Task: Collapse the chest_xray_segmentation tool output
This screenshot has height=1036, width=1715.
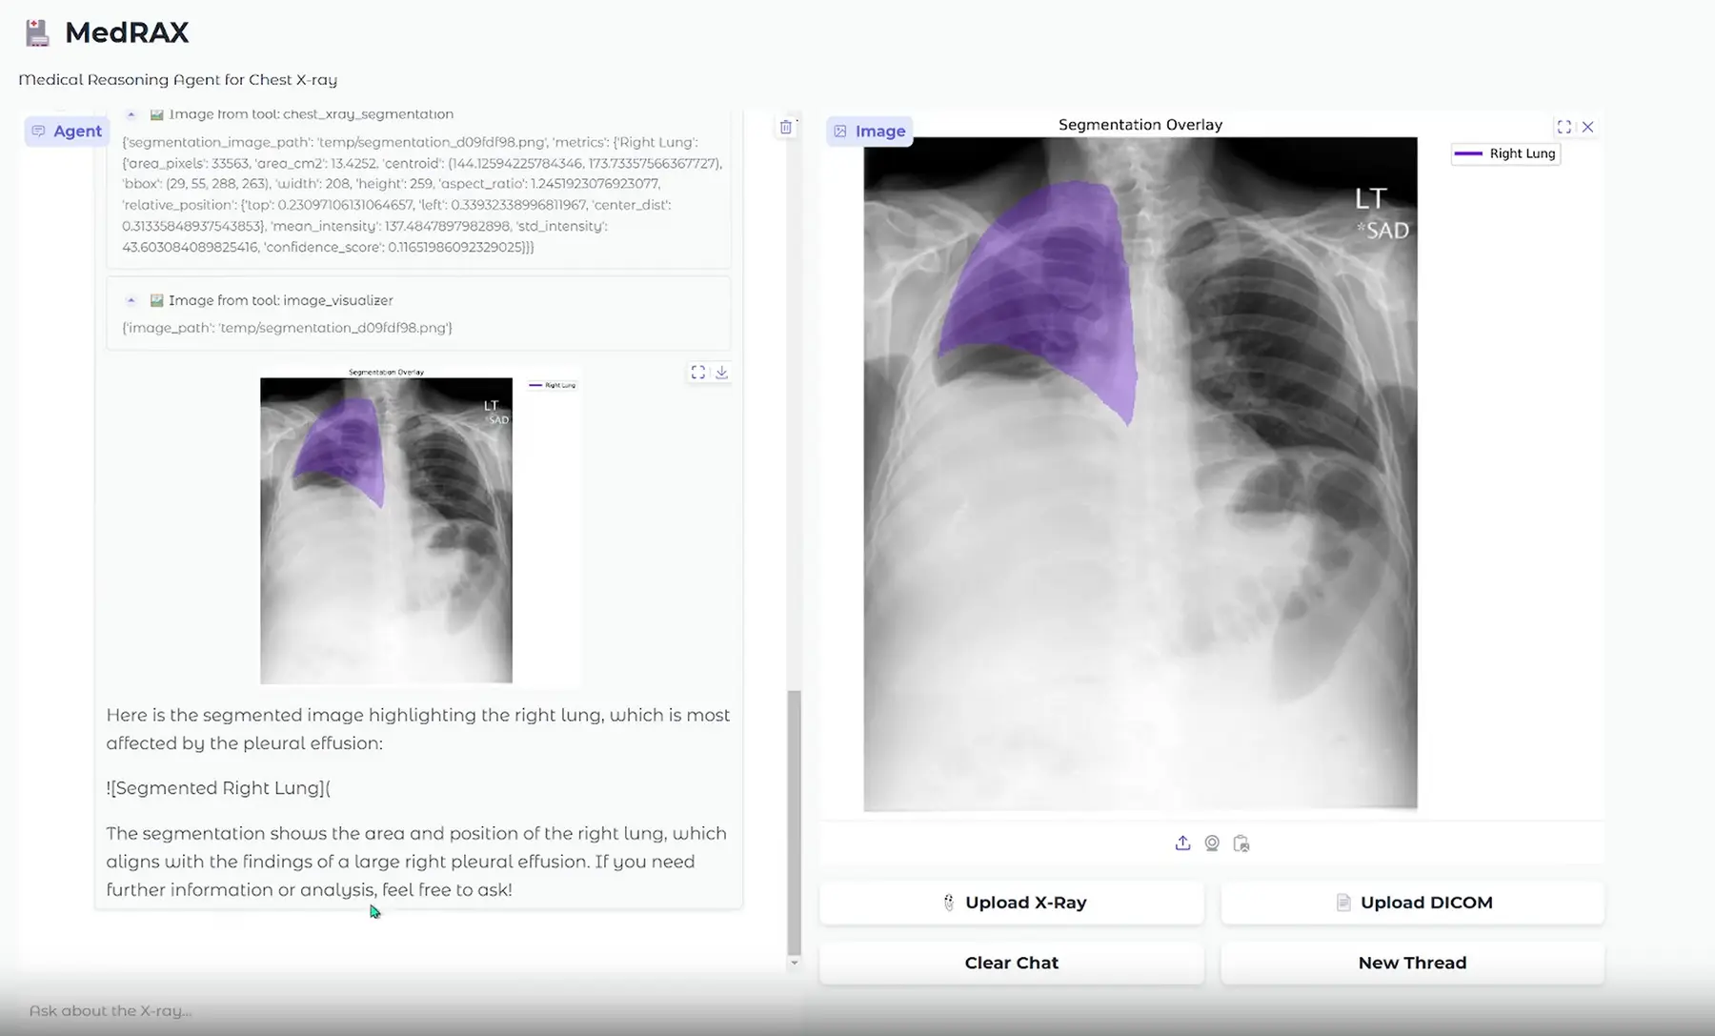Action: (x=131, y=114)
